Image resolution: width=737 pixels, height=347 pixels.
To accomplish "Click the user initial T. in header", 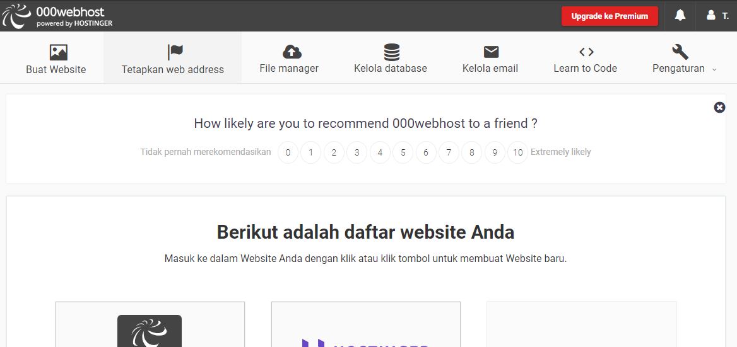I will click(726, 16).
